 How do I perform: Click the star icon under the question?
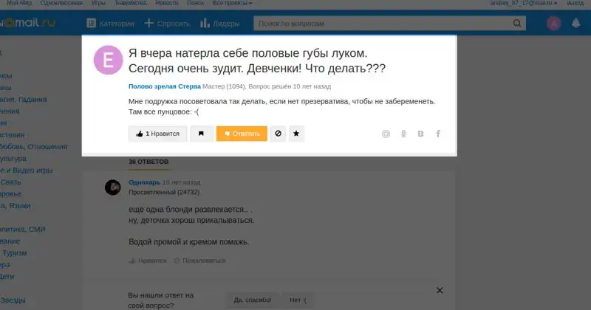coord(296,134)
